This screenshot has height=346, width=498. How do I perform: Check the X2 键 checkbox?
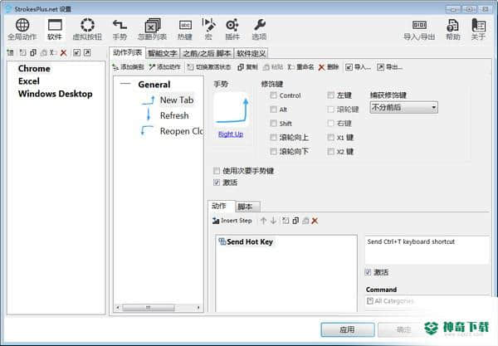pos(331,151)
